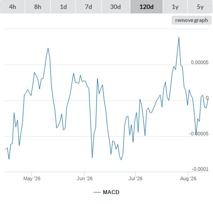Image resolution: width=213 pixels, height=204 pixels.
Task: Select the 5y time range tab
Action: click(x=200, y=7)
